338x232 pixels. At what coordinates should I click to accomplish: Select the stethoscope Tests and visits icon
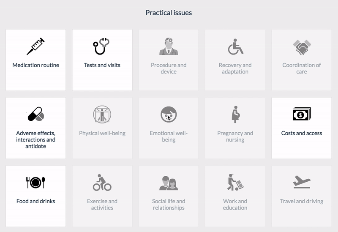pyautogui.click(x=101, y=46)
